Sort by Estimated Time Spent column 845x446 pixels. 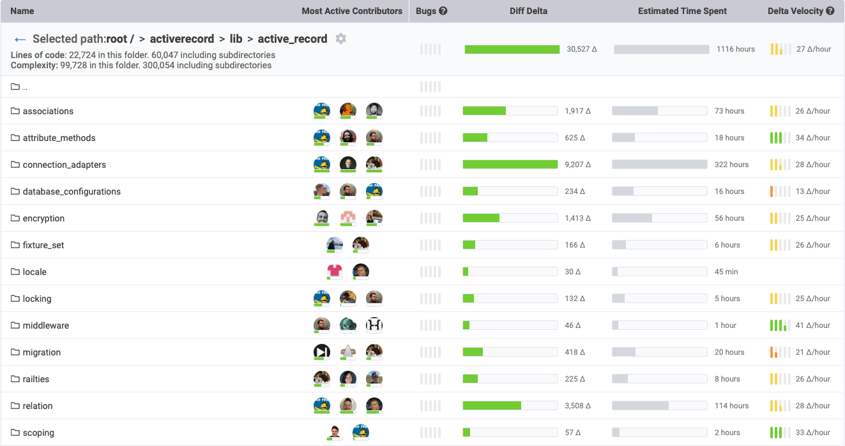click(x=682, y=11)
